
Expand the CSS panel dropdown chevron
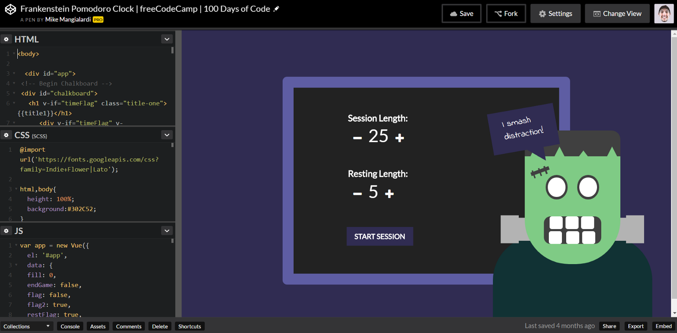167,135
